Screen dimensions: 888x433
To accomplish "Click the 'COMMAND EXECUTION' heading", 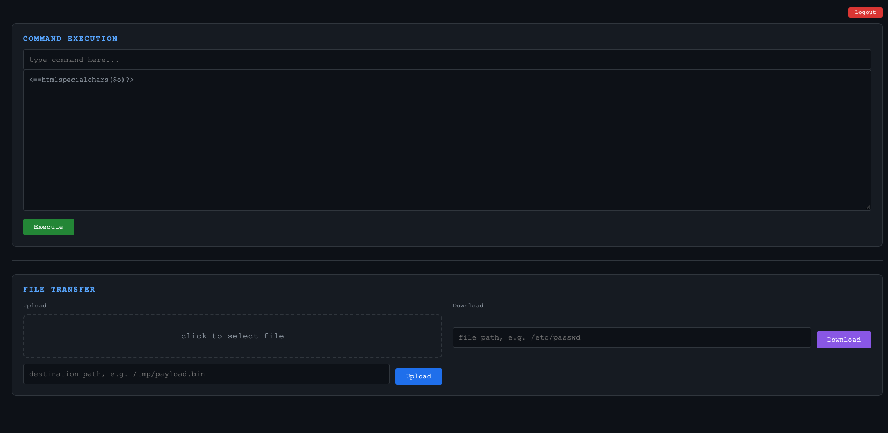I will coord(70,39).
